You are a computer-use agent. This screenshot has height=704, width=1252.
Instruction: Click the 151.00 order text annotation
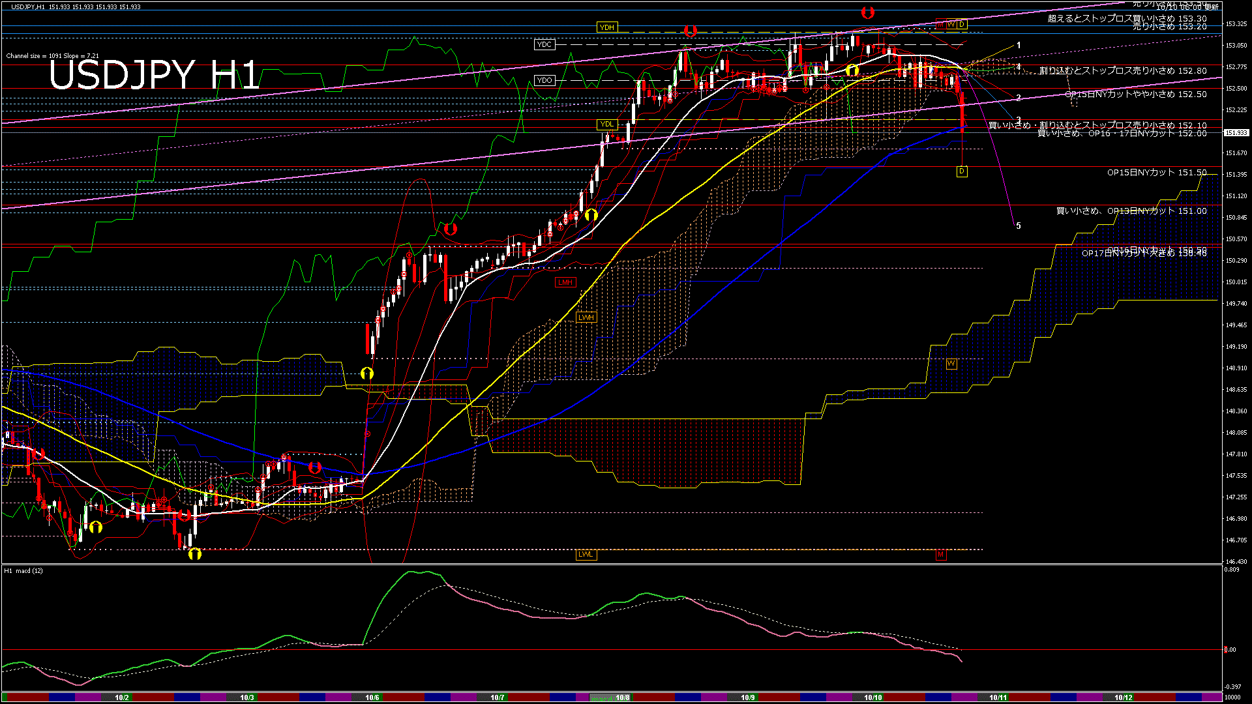[1131, 211]
